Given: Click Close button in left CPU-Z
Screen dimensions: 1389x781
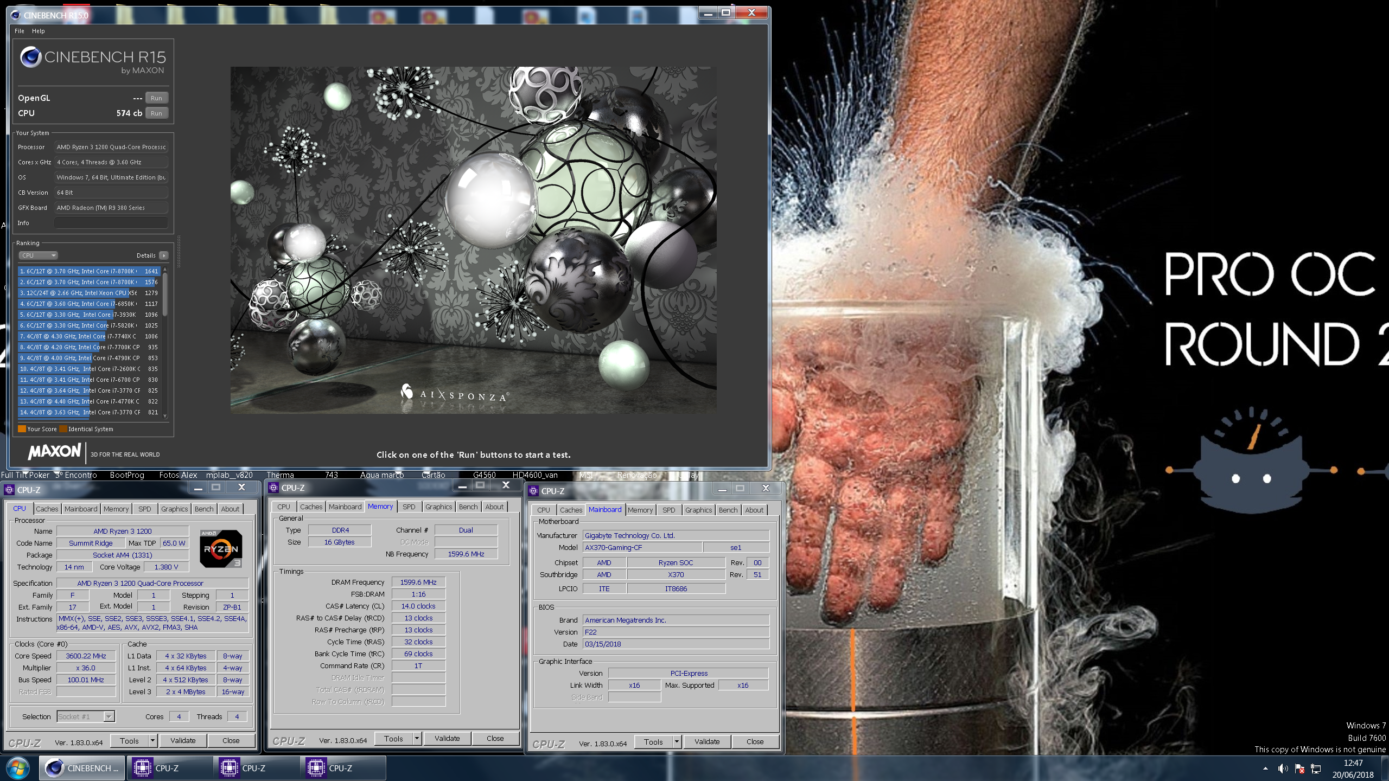Looking at the screenshot, I should 231,740.
